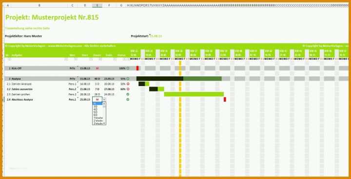The height and width of the screenshot is (179, 351).
Task: Select column F header
Action: pos(109,5)
